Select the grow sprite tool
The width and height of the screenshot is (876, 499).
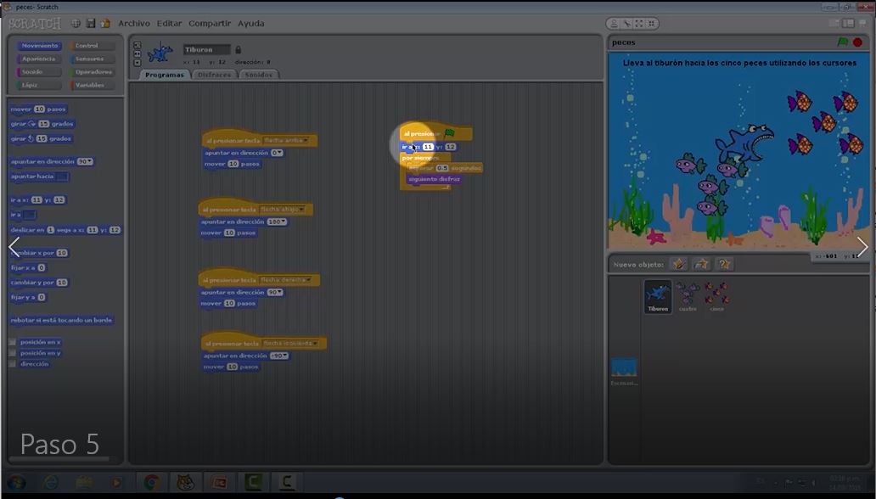point(639,24)
